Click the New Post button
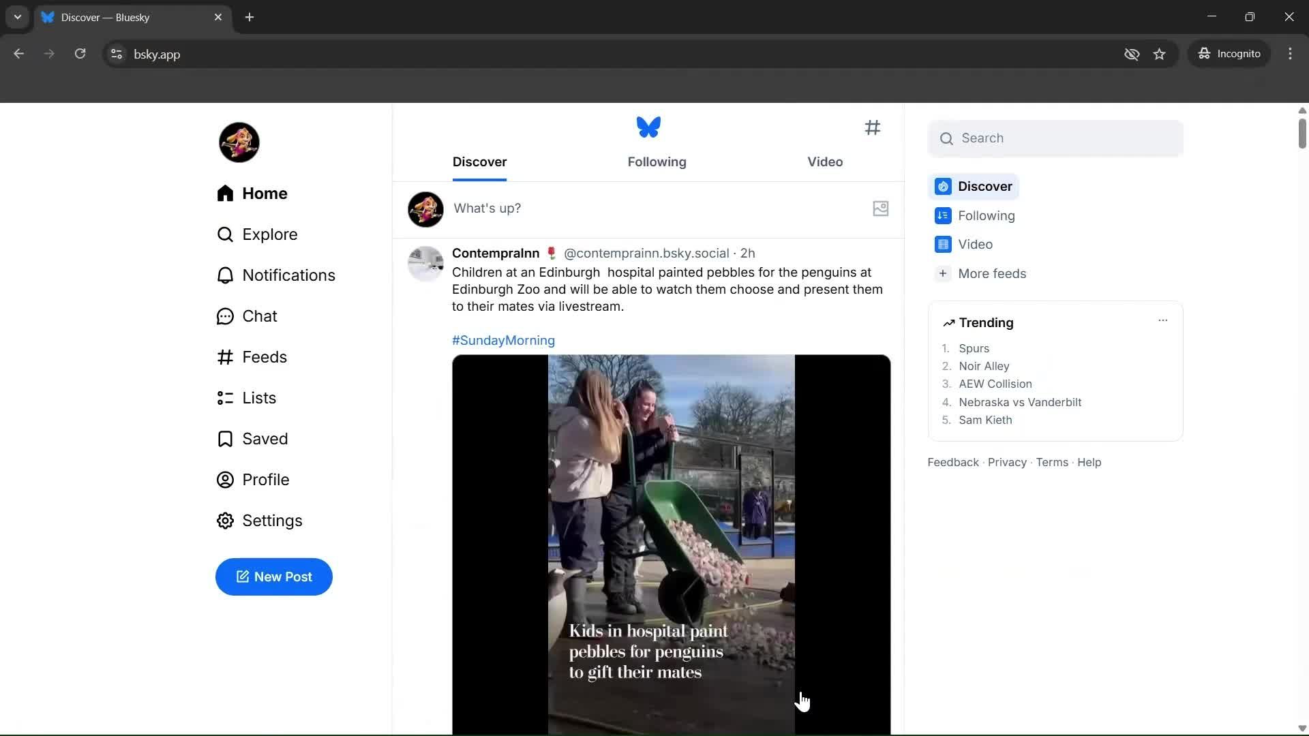Image resolution: width=1309 pixels, height=736 pixels. coord(273,577)
